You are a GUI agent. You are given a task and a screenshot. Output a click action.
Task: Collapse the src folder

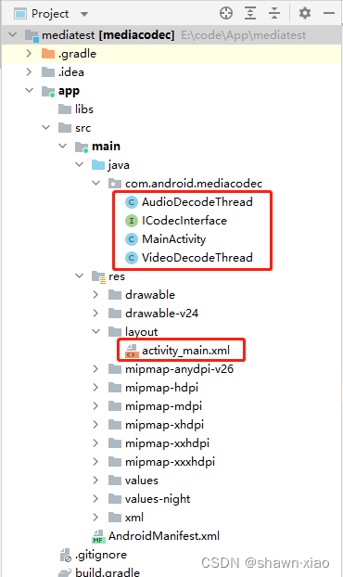(x=46, y=127)
